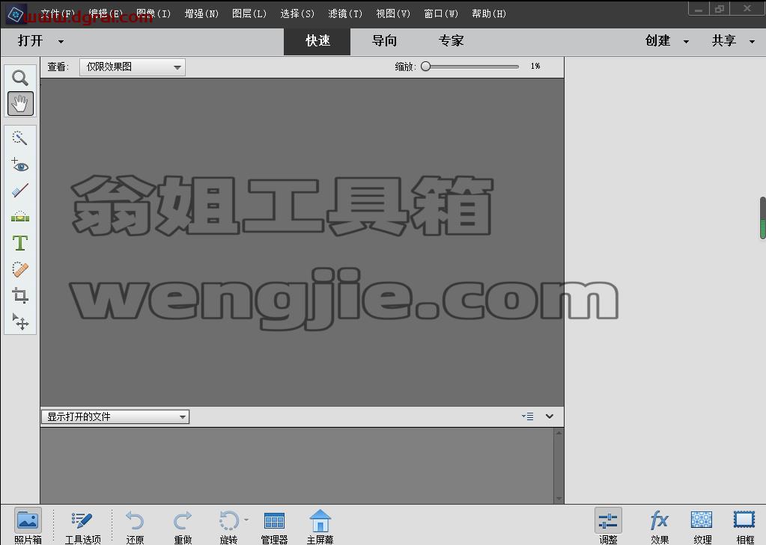
Task: Select the Zoom magnifier tool
Action: pyautogui.click(x=20, y=78)
